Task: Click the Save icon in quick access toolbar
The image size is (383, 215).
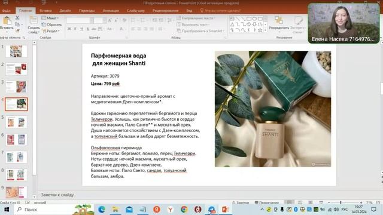Action: click(x=5, y=2)
